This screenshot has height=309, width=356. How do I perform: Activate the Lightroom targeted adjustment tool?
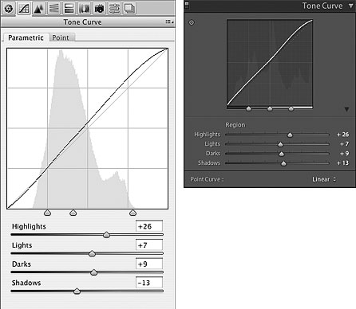[x=192, y=22]
